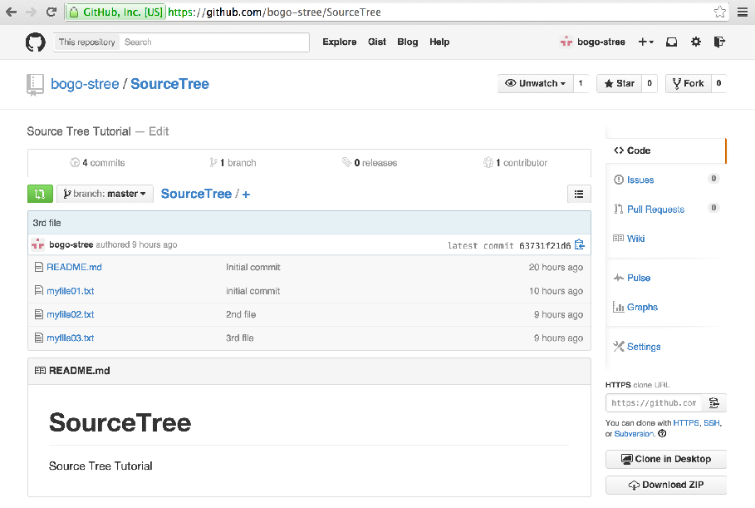Click the GitHub Octocat logo
The width and height of the screenshot is (755, 508).
click(35, 42)
